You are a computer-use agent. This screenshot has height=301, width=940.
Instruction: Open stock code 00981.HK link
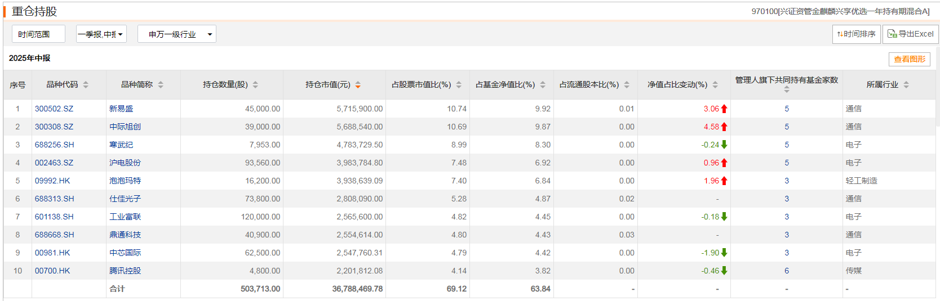pos(52,253)
